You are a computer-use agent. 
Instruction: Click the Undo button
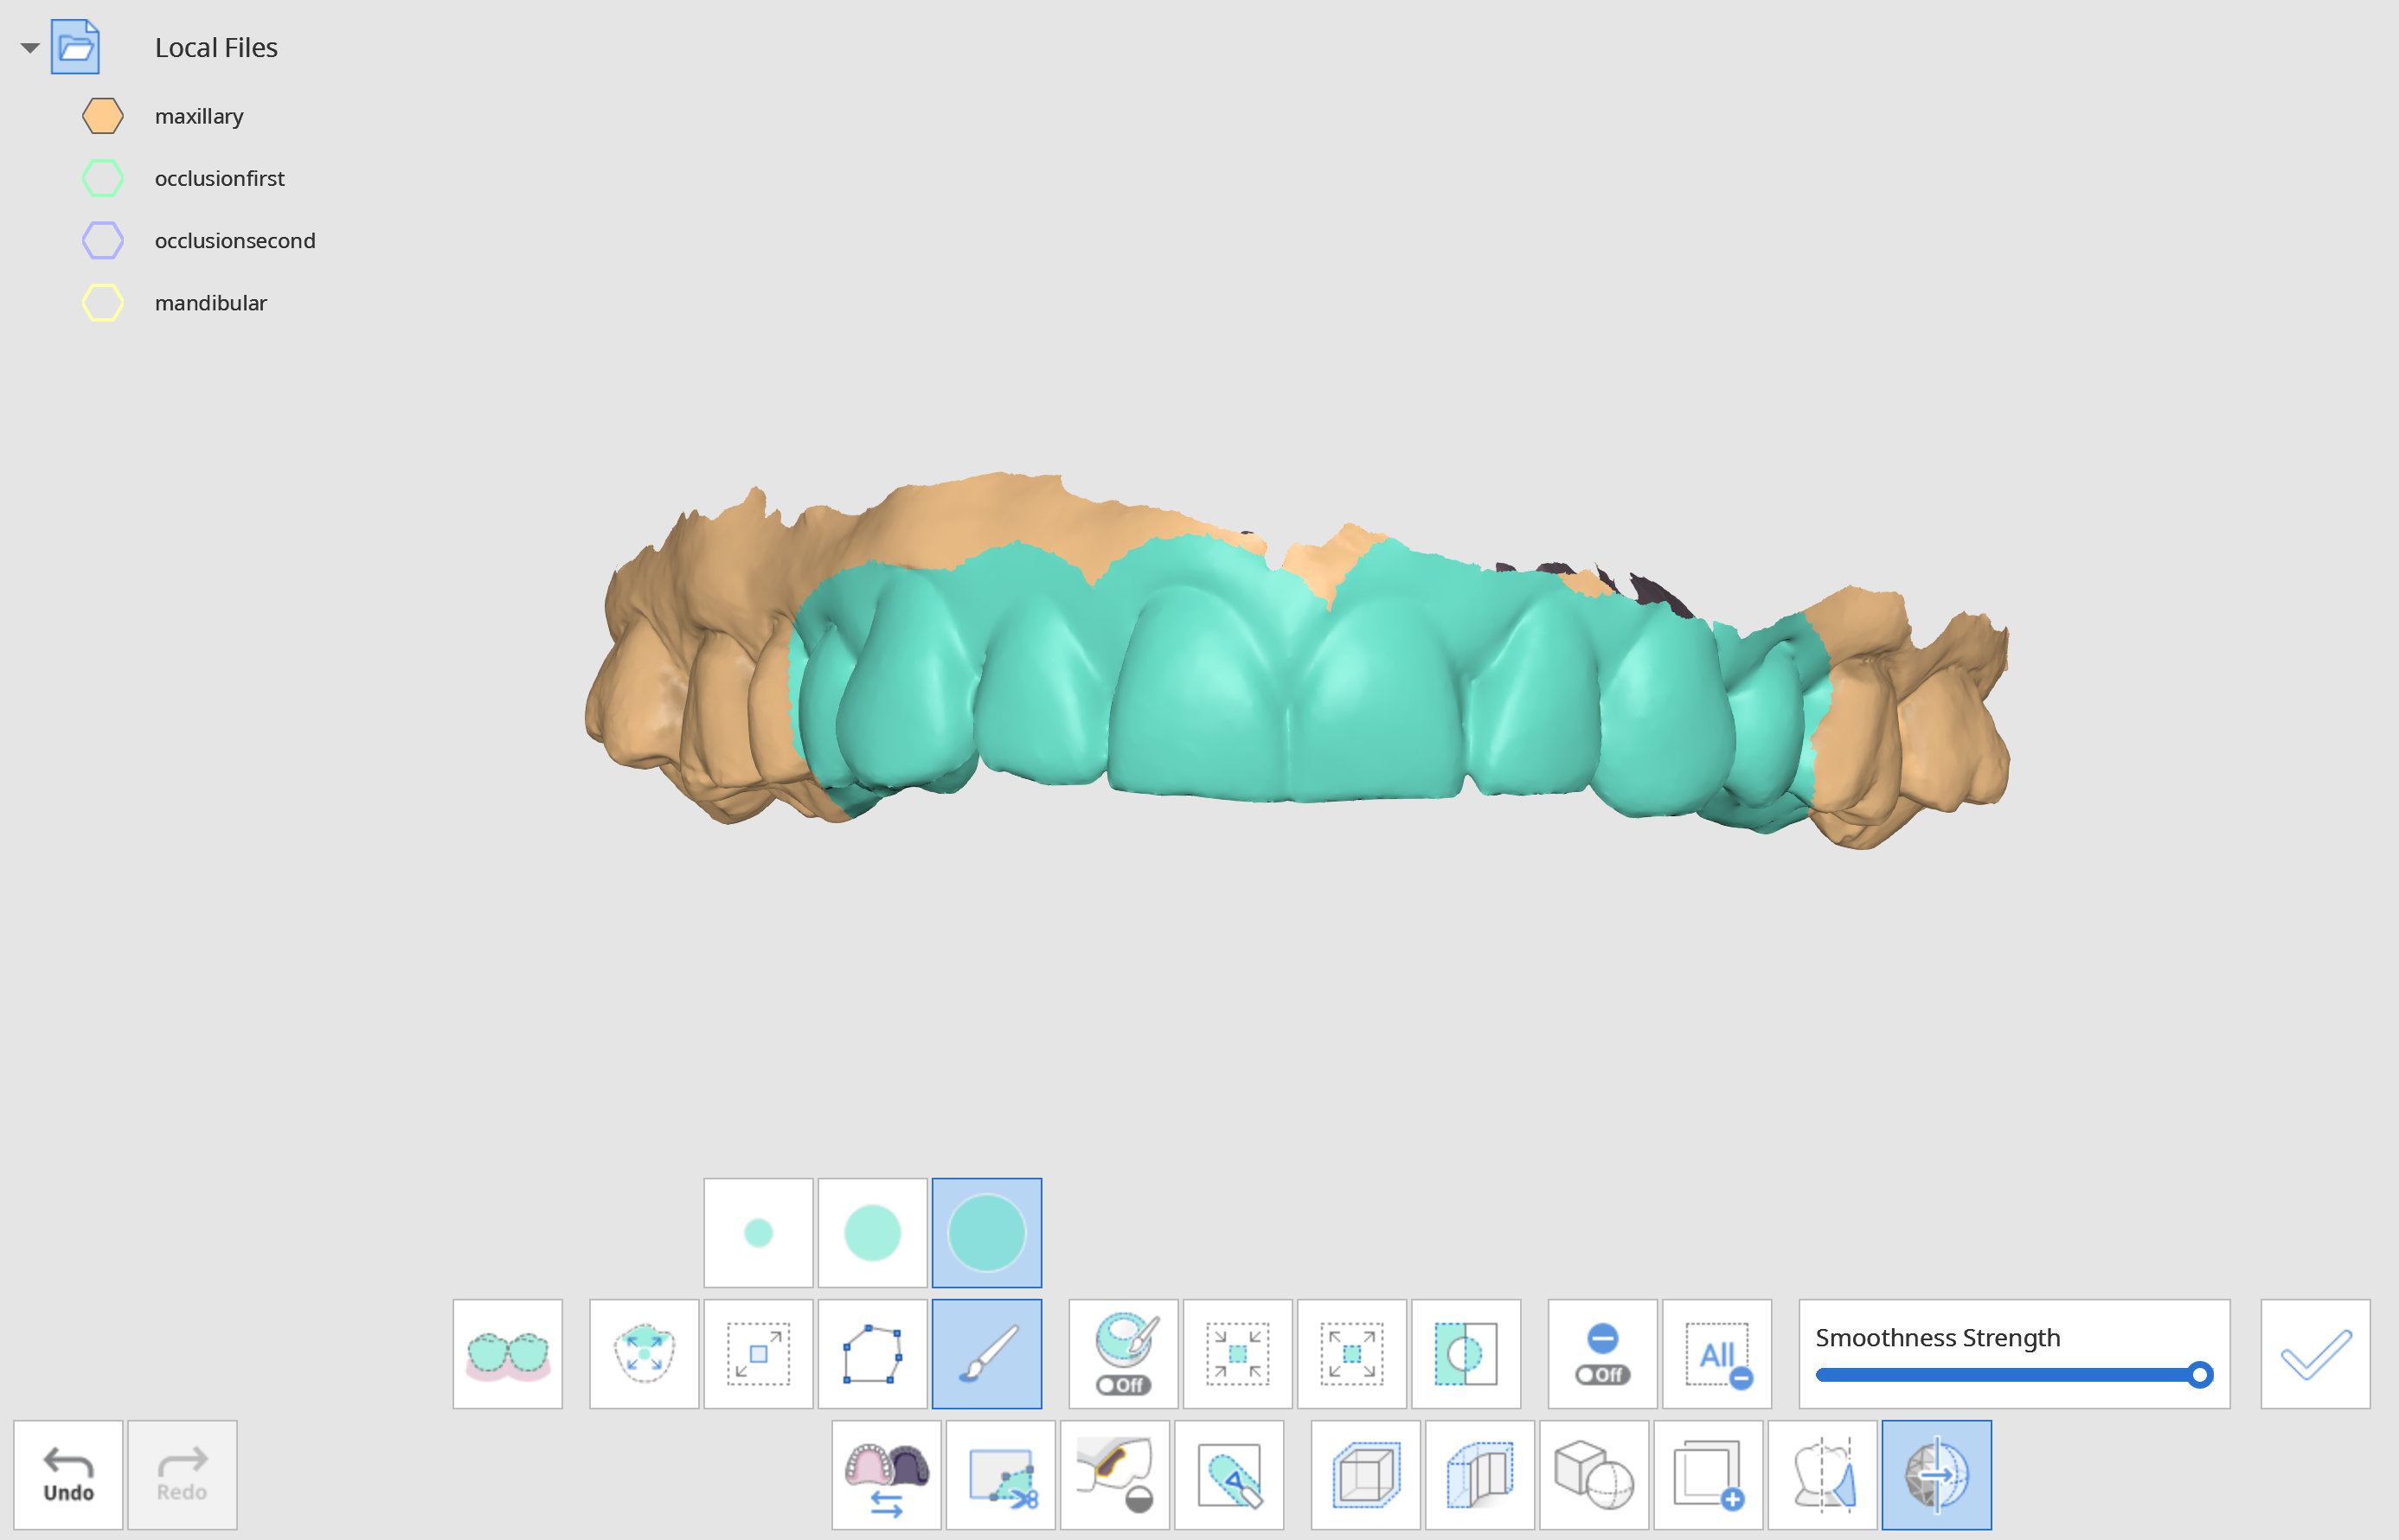68,1475
